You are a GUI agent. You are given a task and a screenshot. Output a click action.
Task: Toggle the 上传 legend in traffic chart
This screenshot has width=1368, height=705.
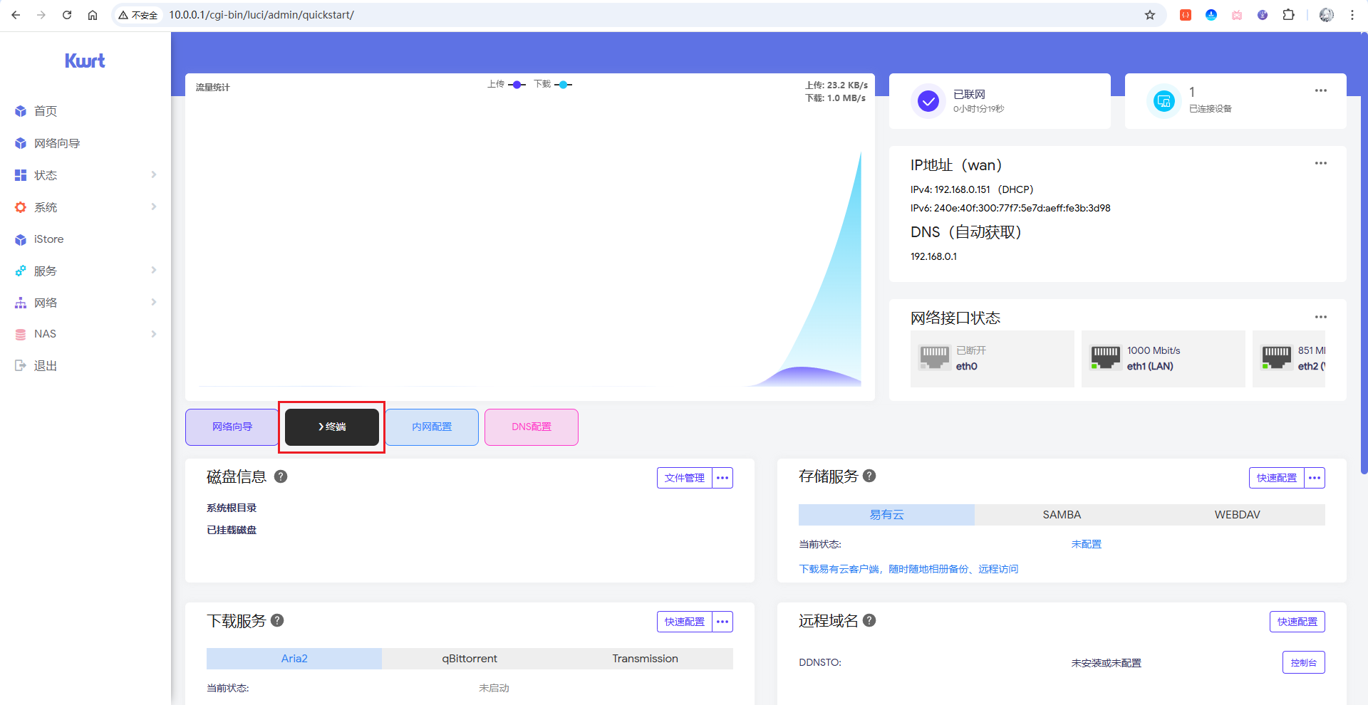click(506, 85)
